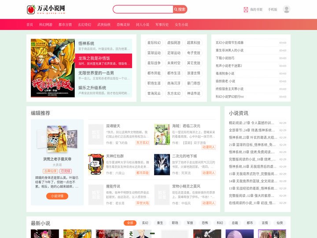Click the 洪荒之老子是天帝 book cover
The width and height of the screenshot is (317, 238).
pos(57,139)
